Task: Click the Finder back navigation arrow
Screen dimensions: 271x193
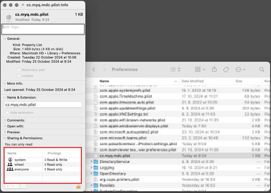Action: click(x=94, y=69)
